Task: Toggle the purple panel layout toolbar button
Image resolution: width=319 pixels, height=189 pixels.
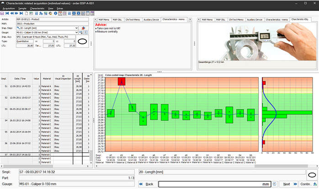Action: (93, 13)
